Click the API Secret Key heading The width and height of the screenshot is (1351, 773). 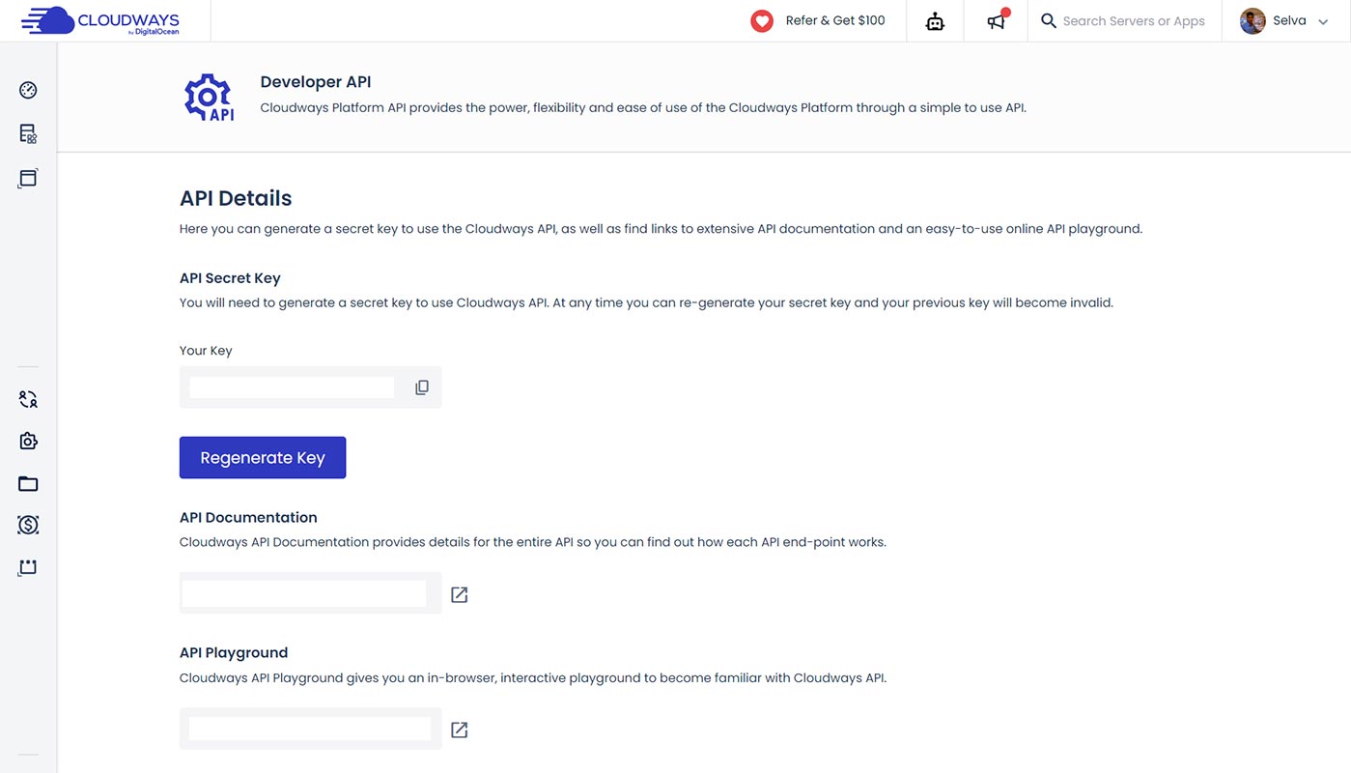coord(230,278)
